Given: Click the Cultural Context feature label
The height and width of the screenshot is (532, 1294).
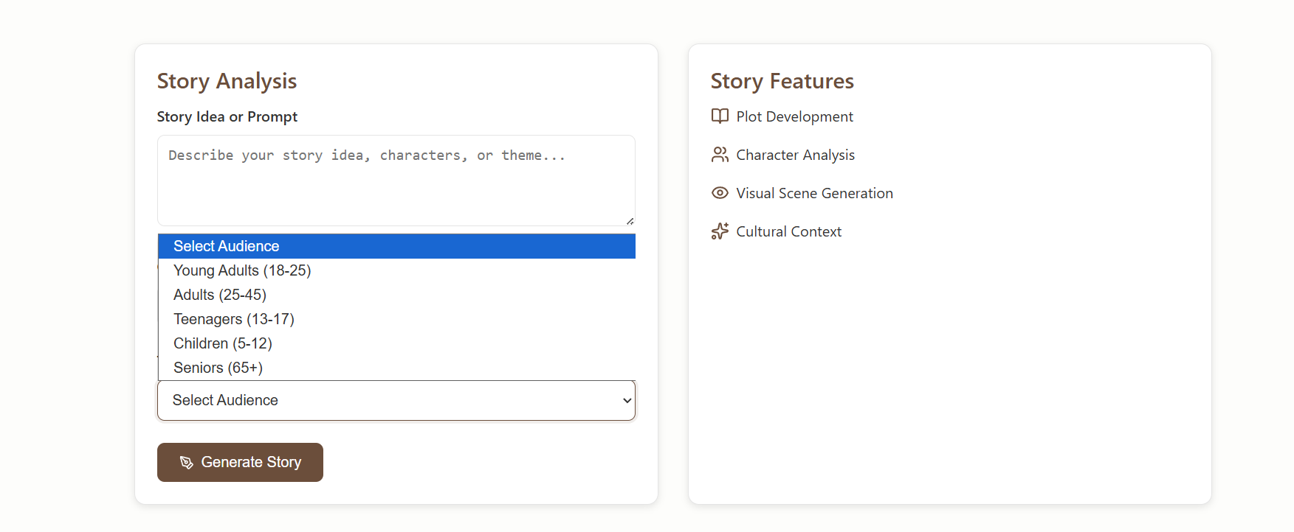Looking at the screenshot, I should 788,231.
